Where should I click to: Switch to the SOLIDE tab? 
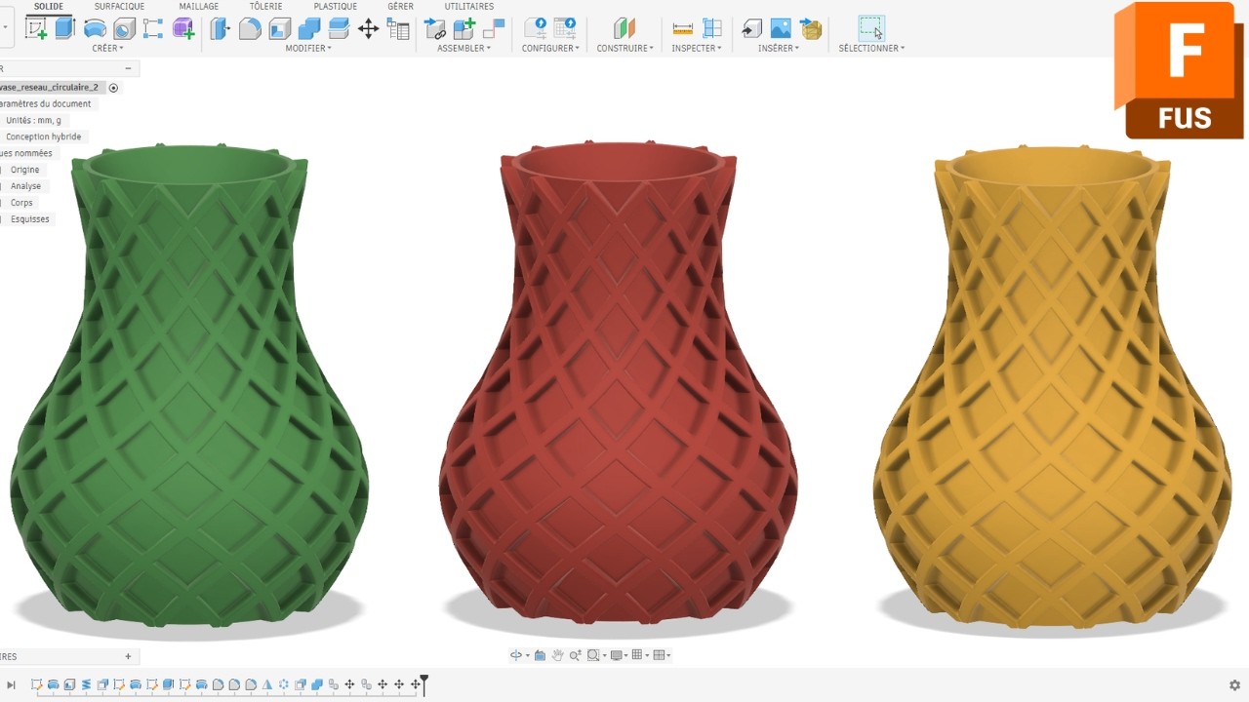(x=49, y=6)
